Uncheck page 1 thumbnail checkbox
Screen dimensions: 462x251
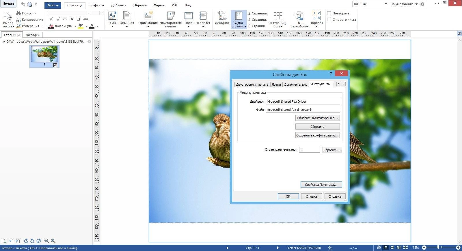click(x=55, y=65)
